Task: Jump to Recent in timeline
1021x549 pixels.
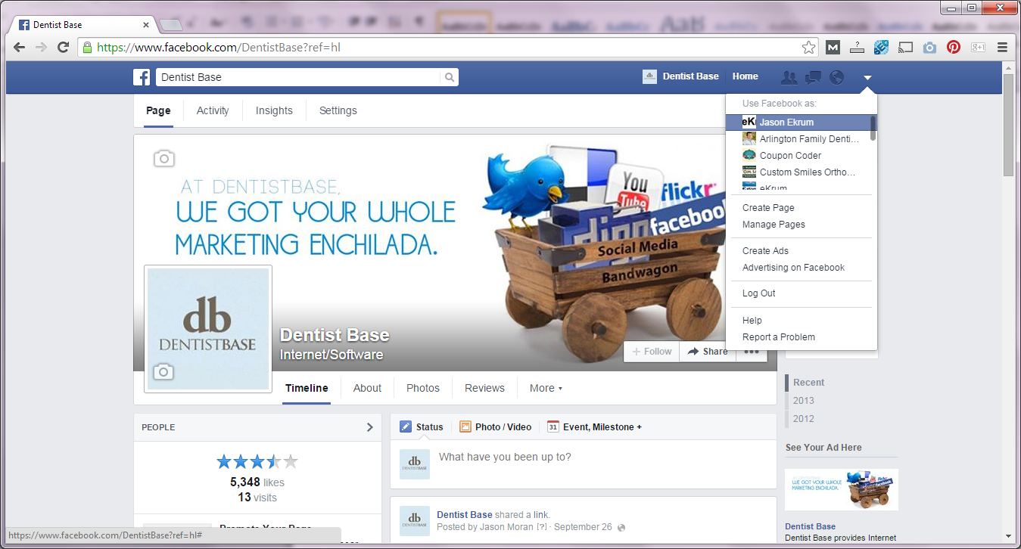Action: click(809, 383)
